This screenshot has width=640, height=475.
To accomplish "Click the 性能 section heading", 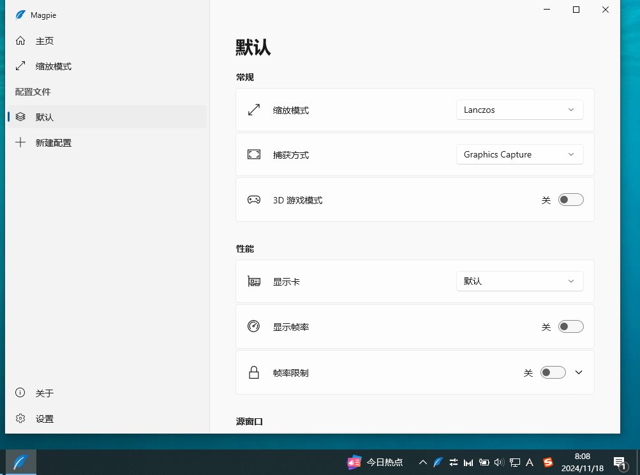I will click(245, 249).
